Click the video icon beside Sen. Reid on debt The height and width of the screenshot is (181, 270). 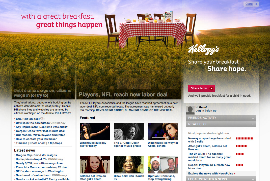pos(43,119)
